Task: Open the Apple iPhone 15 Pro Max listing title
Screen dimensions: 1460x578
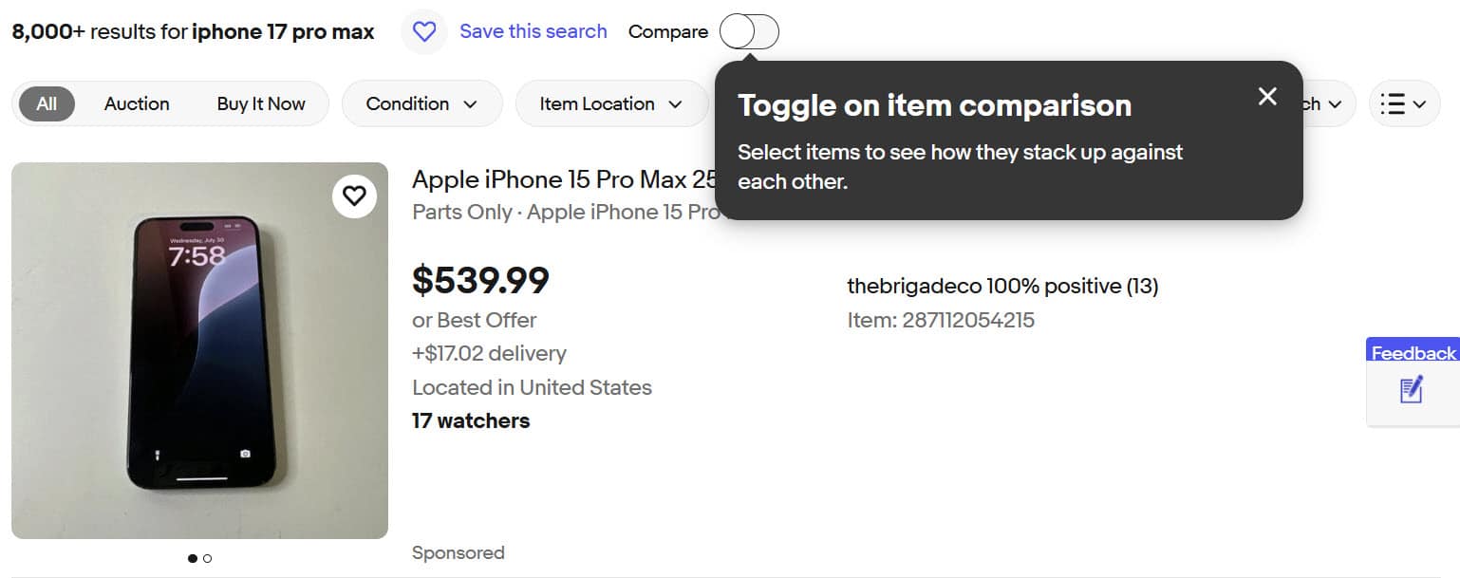Action: click(x=562, y=179)
